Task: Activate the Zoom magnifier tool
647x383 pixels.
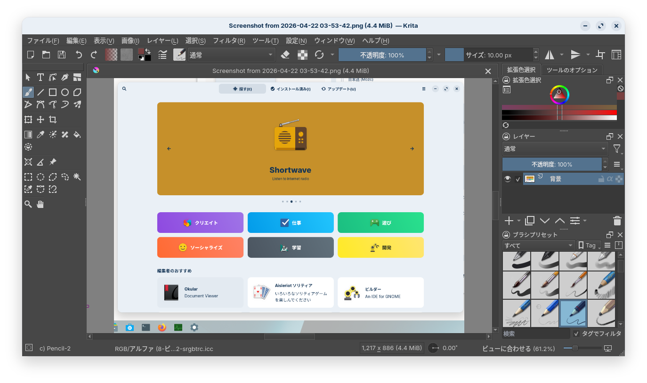Action: [28, 204]
